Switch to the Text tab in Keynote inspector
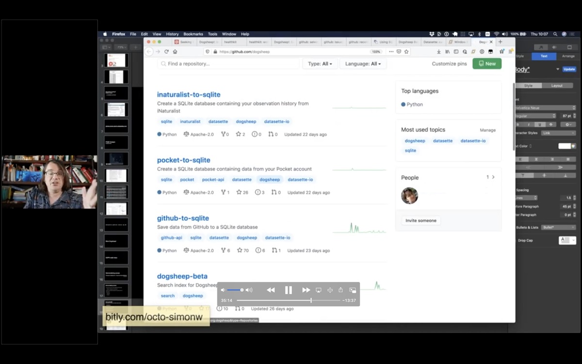The height and width of the screenshot is (364, 582). point(544,56)
